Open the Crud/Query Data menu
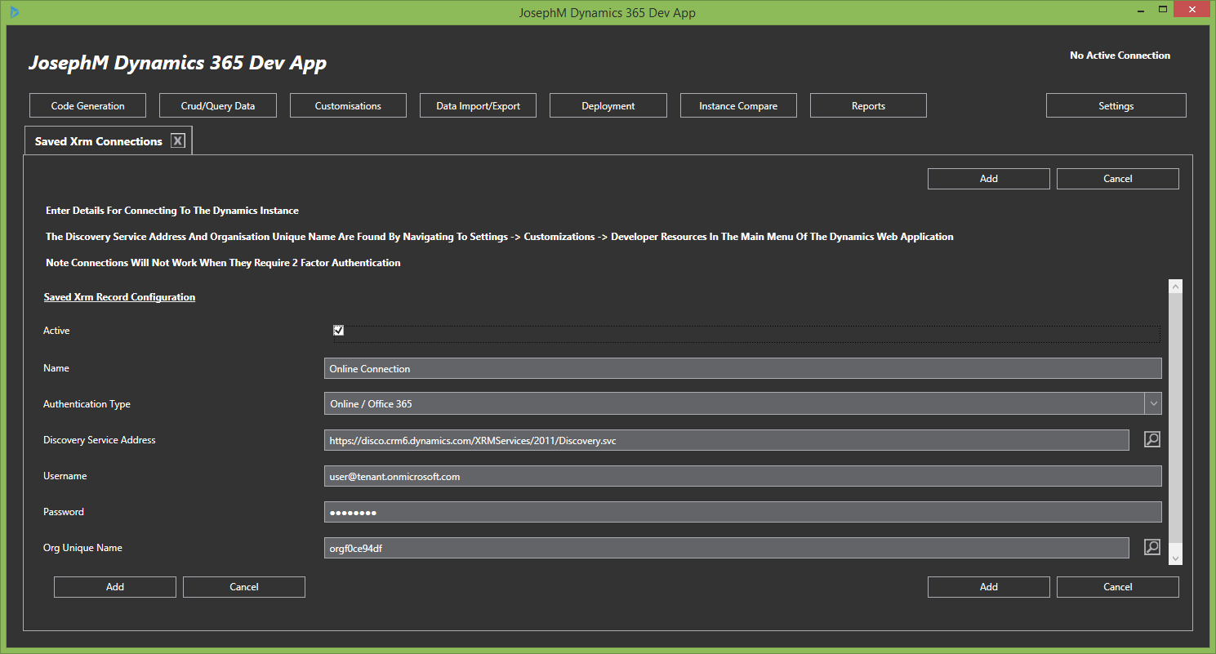The width and height of the screenshot is (1216, 654). click(x=218, y=105)
